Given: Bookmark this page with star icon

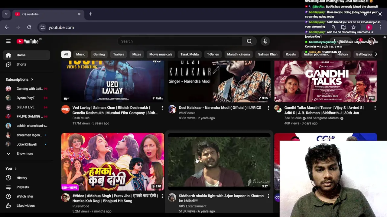Looking at the screenshot, I should [353, 27].
